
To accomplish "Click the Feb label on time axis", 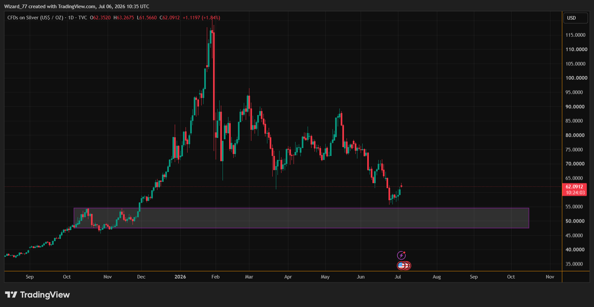I will click(x=215, y=278).
